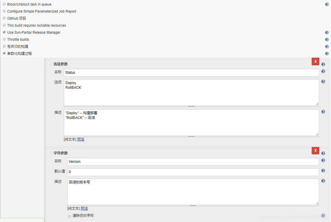This screenshot has width=331, height=222.
Task: Focus the Version name input field
Action: [193, 162]
